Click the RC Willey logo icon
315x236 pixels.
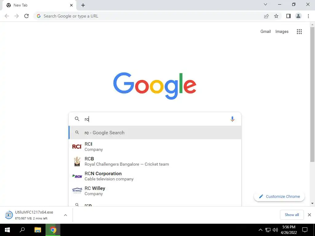tap(77, 191)
